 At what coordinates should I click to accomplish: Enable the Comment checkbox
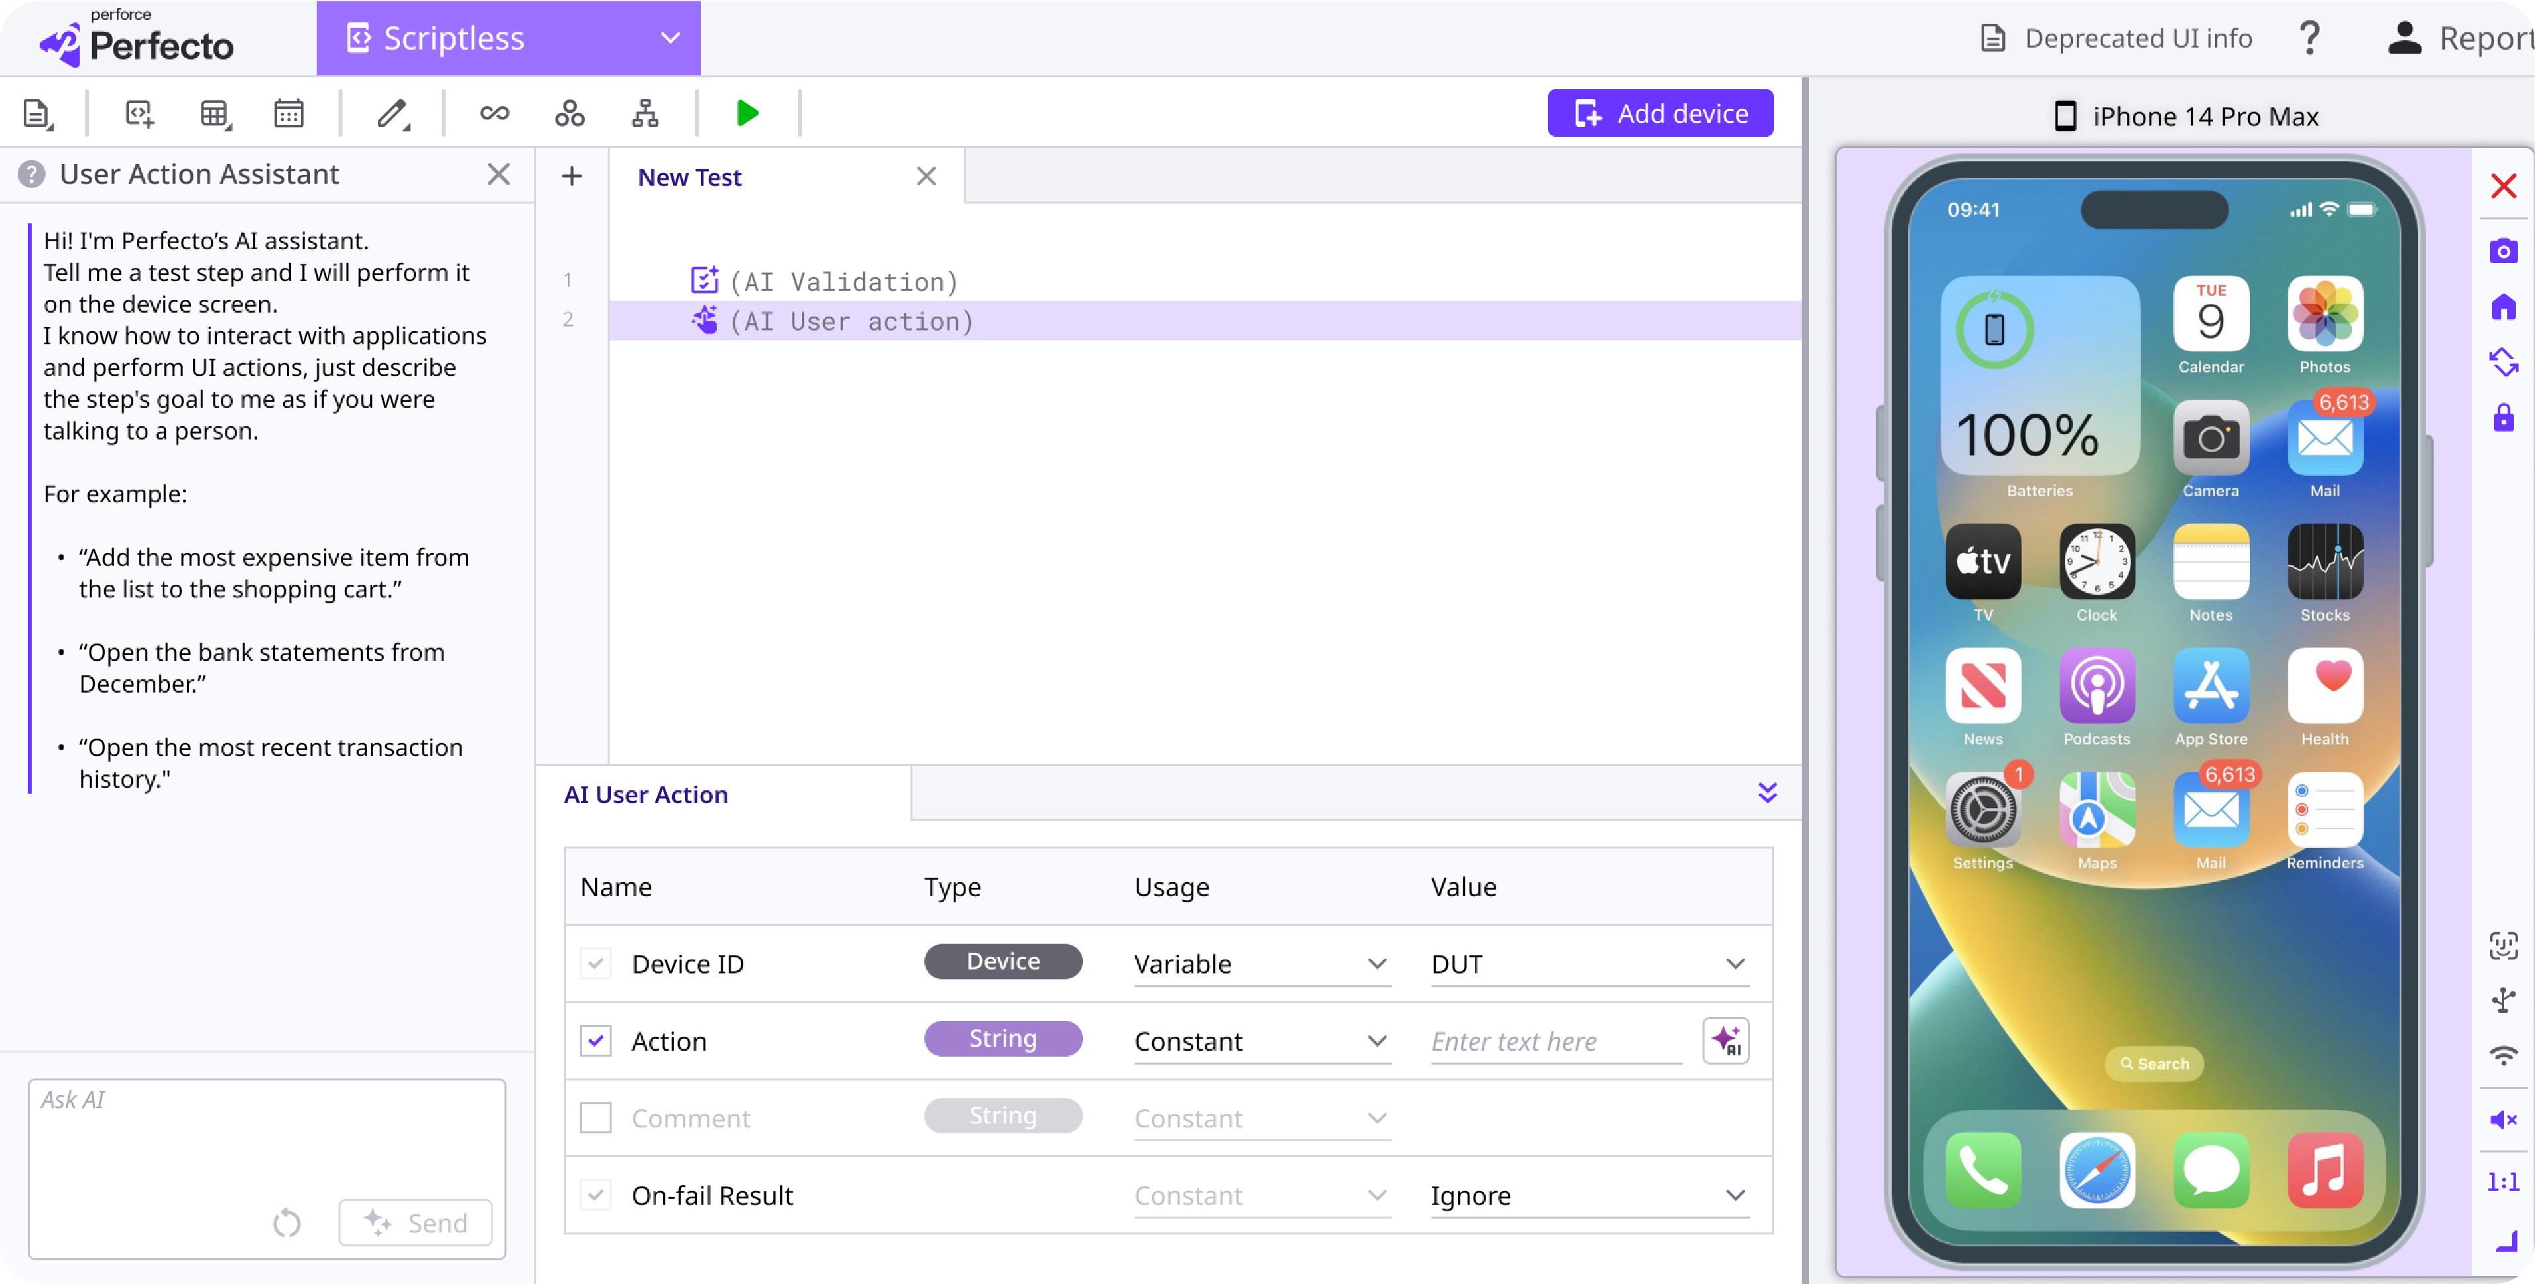[x=595, y=1117]
